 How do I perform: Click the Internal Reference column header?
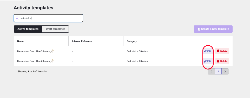click(82, 41)
